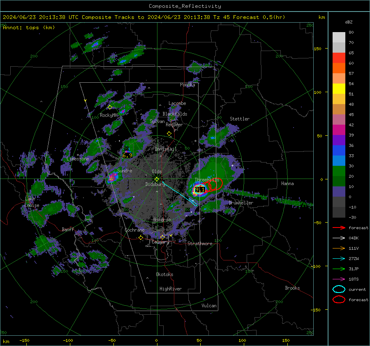370x346 pixels.
Task: Click the Limestone label
Action: (x=78, y=159)
